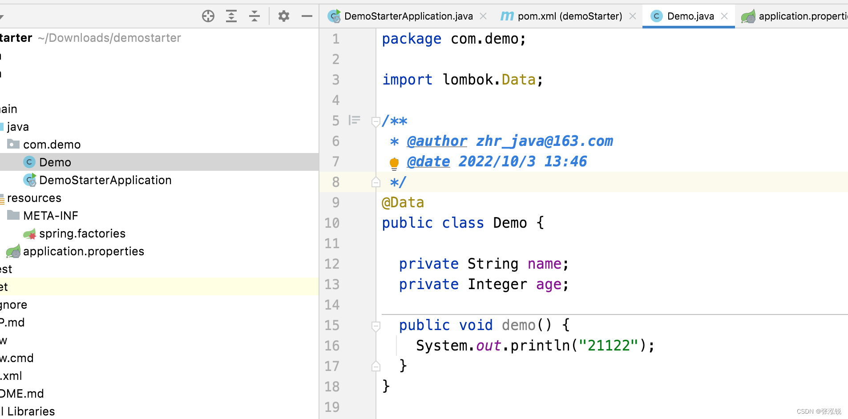Click the locate/select opened file icon
The width and height of the screenshot is (848, 419).
click(x=208, y=16)
